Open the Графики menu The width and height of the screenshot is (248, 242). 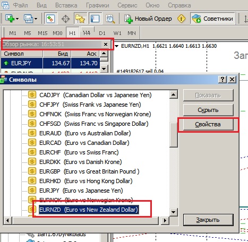(98, 5)
